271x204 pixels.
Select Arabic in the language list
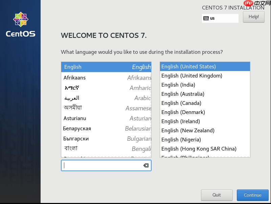pyautogui.click(x=101, y=98)
